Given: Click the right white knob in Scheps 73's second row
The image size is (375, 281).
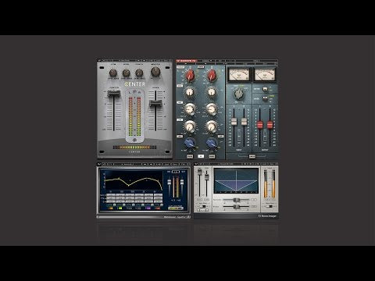Looking at the screenshot, I should click(x=212, y=92).
